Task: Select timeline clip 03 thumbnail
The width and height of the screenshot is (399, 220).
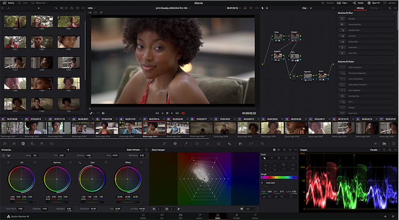Action: (59, 128)
